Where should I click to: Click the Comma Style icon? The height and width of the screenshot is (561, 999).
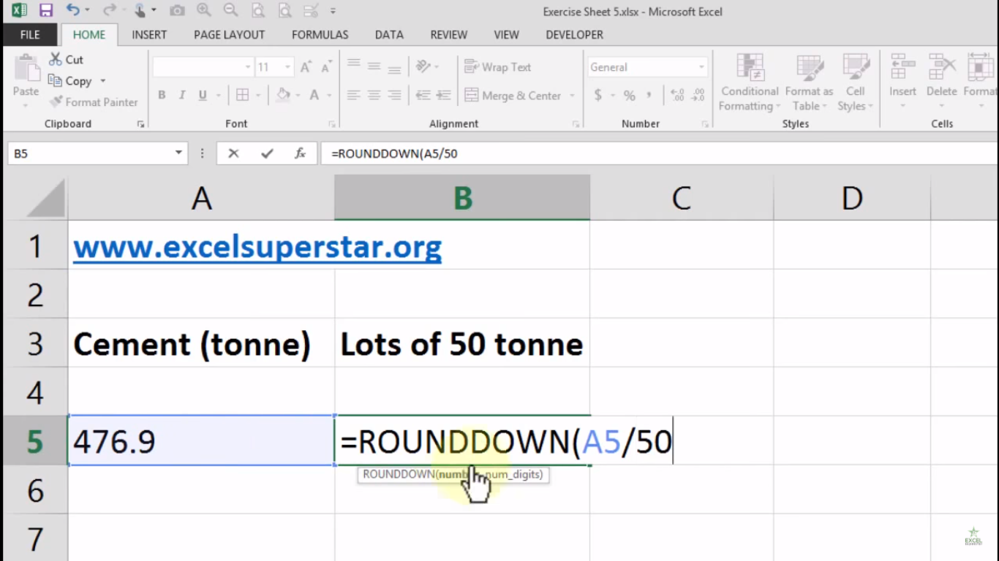pos(649,95)
